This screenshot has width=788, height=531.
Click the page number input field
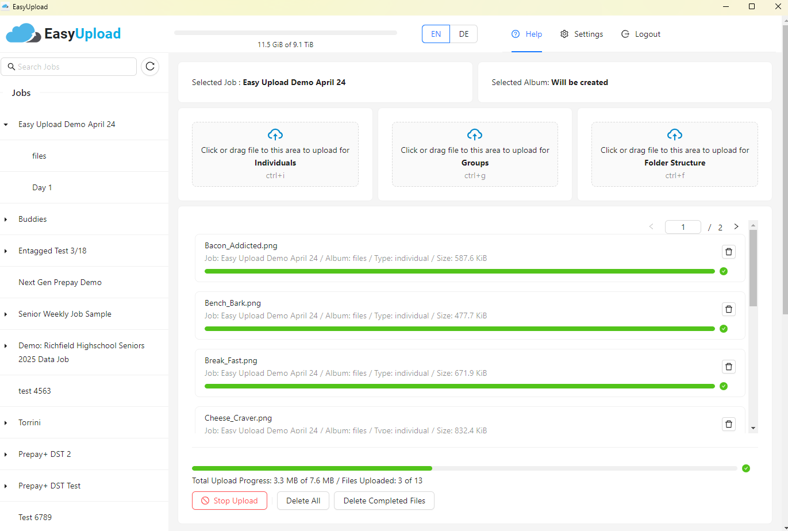[683, 227]
